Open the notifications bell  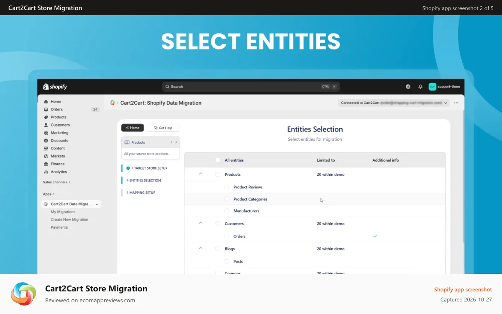click(x=420, y=87)
